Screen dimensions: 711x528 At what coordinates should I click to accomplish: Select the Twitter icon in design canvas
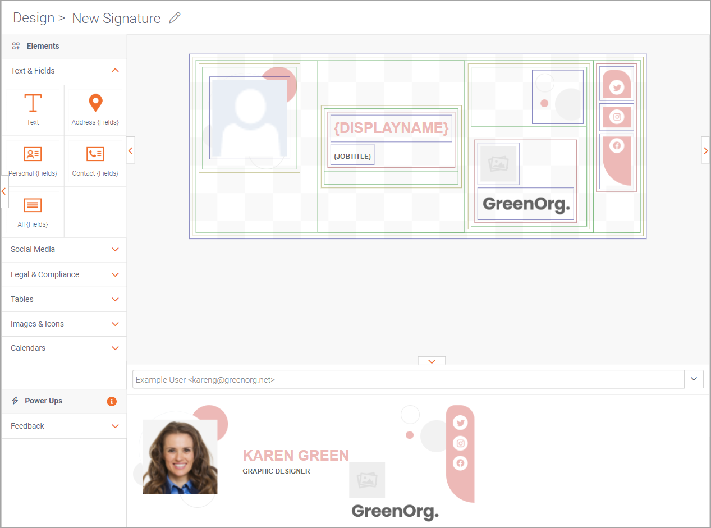tap(617, 88)
